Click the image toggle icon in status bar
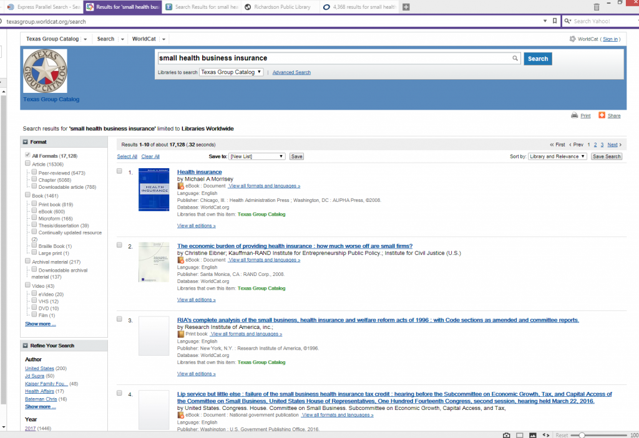The width and height of the screenshot is (639, 438). tap(533, 435)
